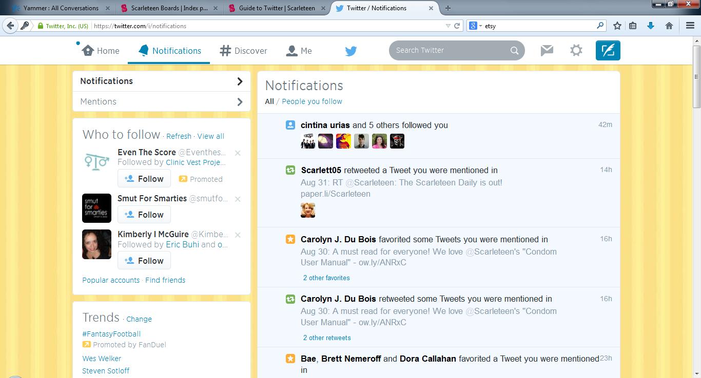Open the Wes Welker trend
The height and width of the screenshot is (378, 701).
[x=102, y=359]
